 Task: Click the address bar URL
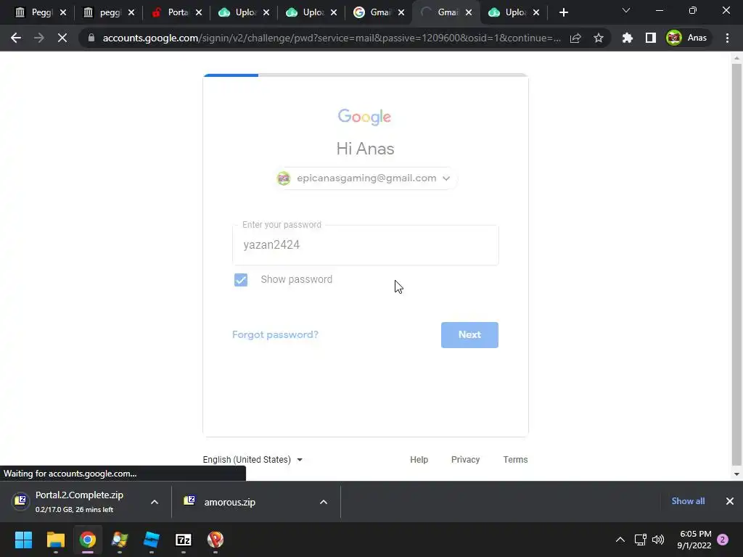(x=331, y=38)
